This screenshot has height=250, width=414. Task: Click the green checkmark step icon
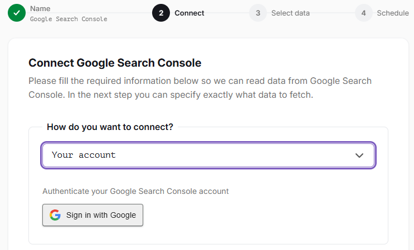tap(17, 13)
